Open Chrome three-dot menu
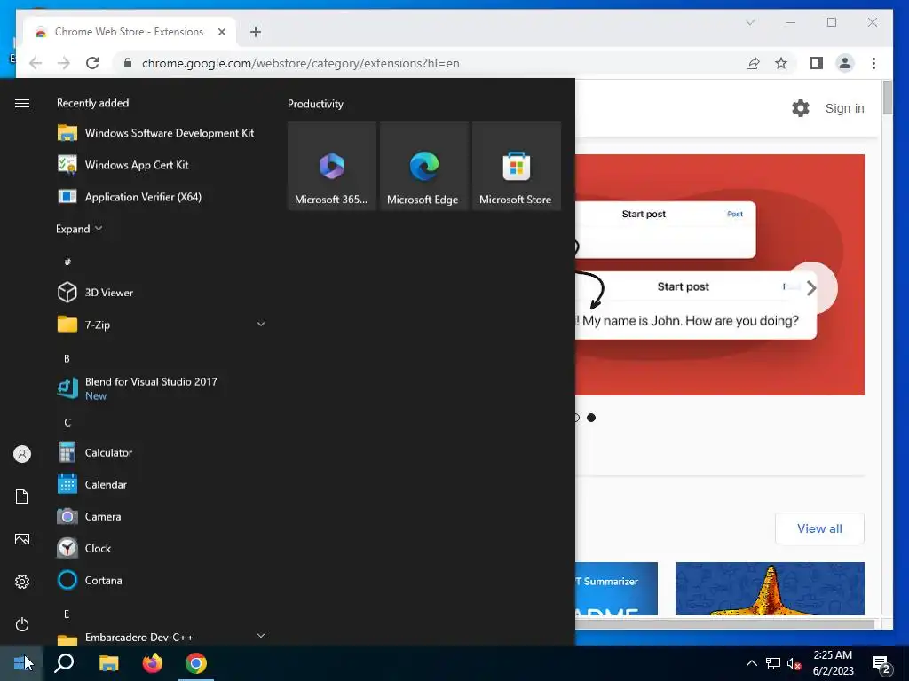The image size is (909, 681). point(873,63)
